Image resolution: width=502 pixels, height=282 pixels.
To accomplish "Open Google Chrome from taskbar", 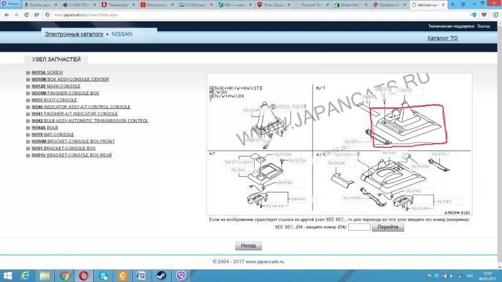I will [x=64, y=276].
